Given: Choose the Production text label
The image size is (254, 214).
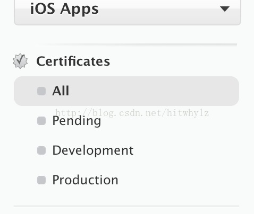Looking at the screenshot, I should (85, 180).
